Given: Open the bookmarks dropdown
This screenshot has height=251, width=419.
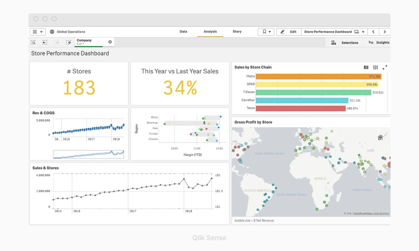Looking at the screenshot, I should tap(266, 32).
